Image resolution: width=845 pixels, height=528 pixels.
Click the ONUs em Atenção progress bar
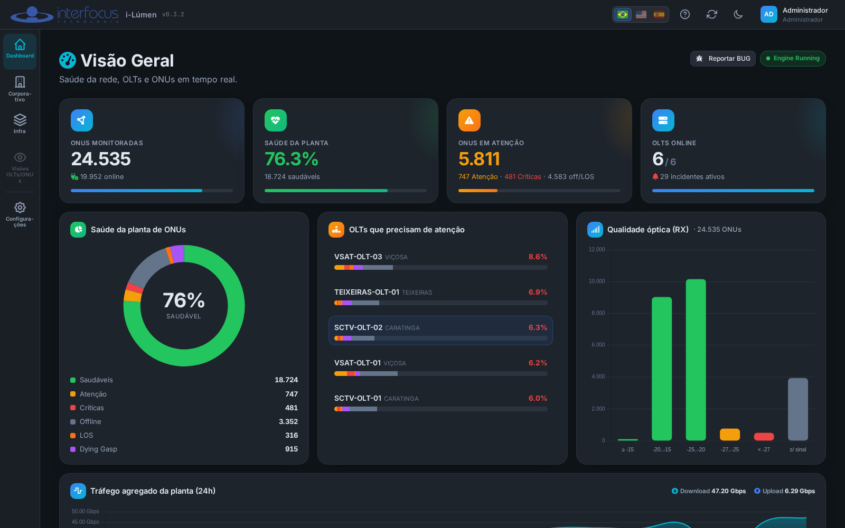[x=539, y=191]
